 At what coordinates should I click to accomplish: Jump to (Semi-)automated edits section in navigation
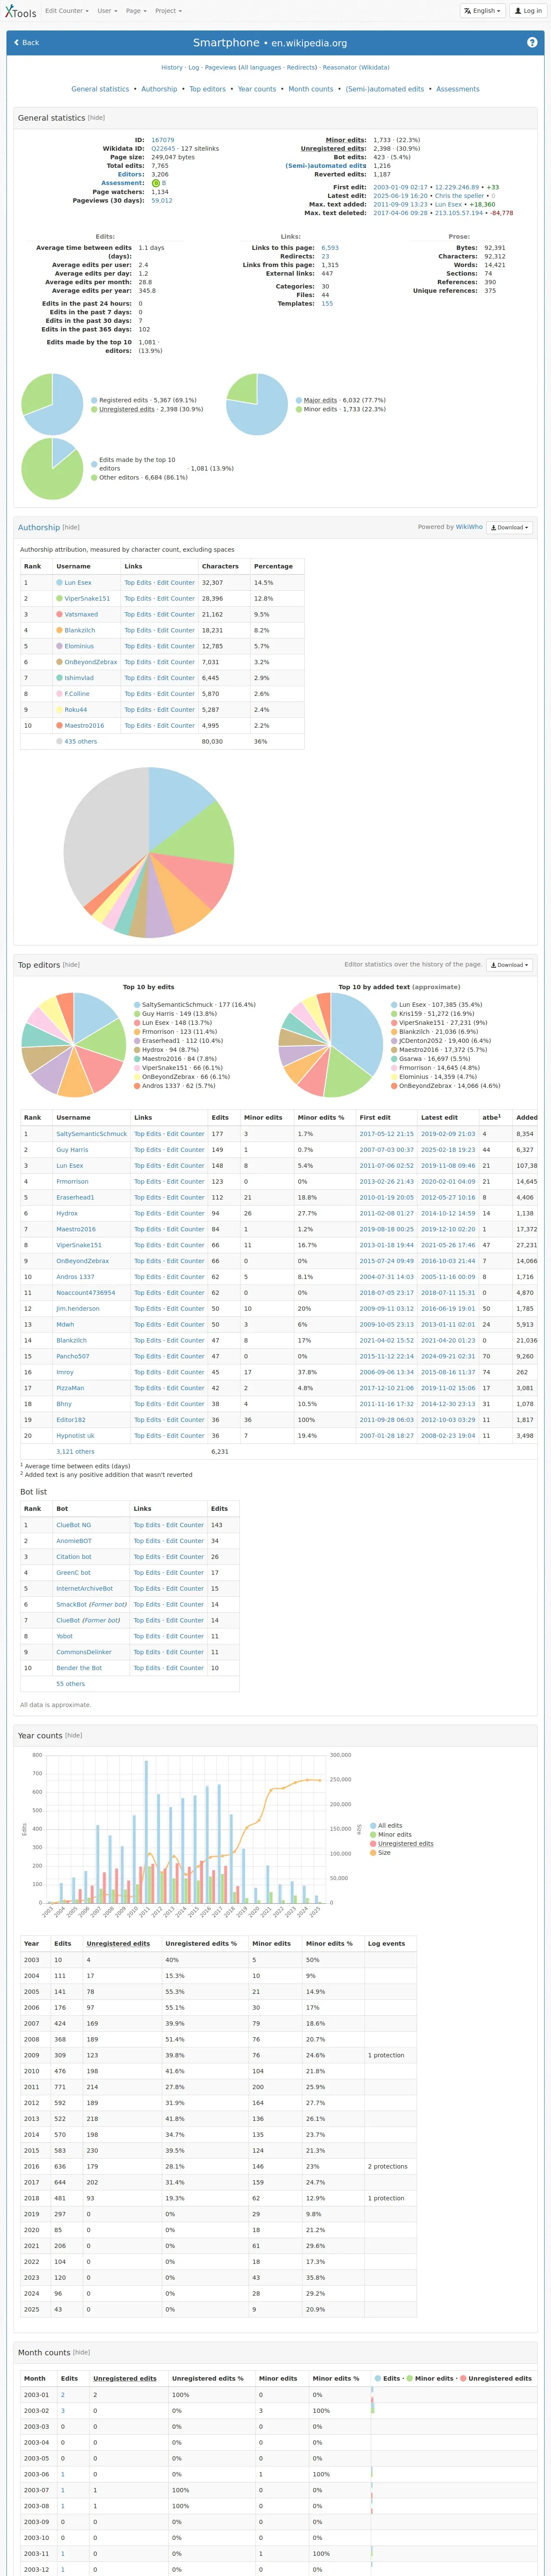(x=385, y=89)
